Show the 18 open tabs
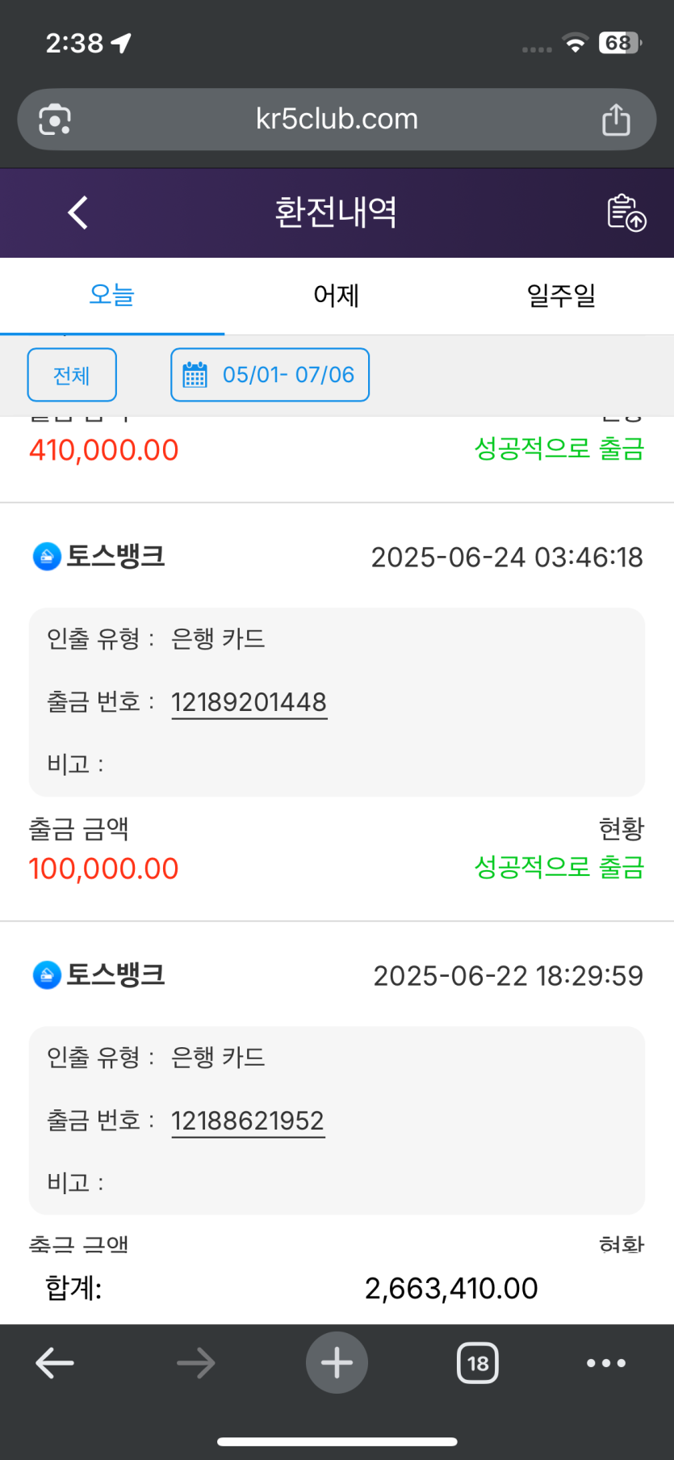The width and height of the screenshot is (674, 1460). [478, 1363]
